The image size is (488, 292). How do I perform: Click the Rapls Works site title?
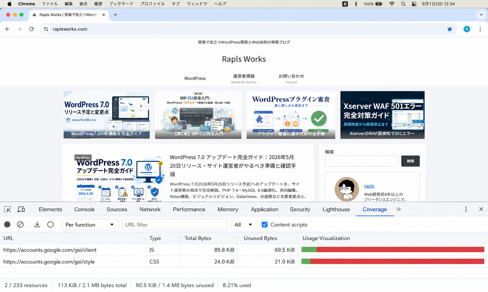[x=244, y=59]
